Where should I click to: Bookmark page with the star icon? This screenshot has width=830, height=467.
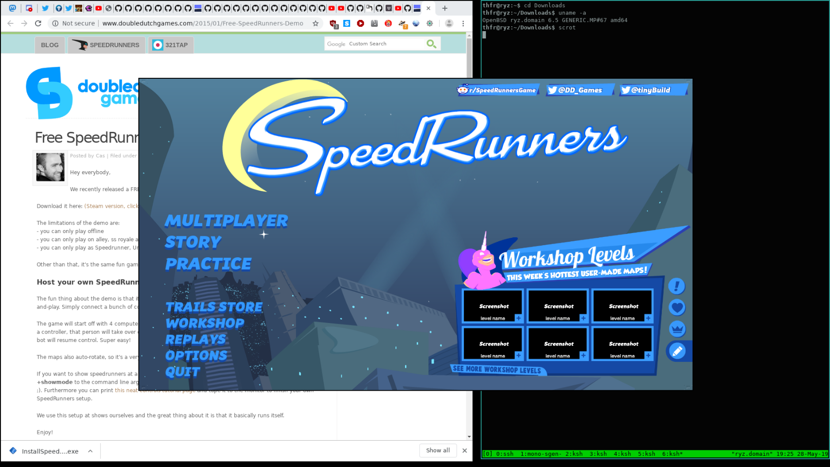coord(316,23)
